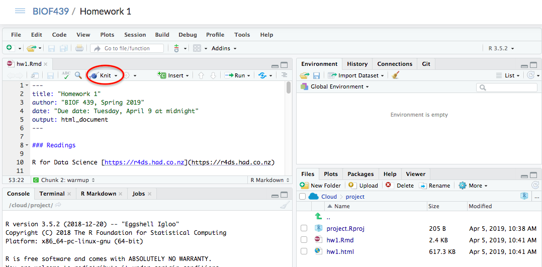Click the ellipsis browse folder button
Image resolution: width=542 pixels, height=267 pixels.
536,197
